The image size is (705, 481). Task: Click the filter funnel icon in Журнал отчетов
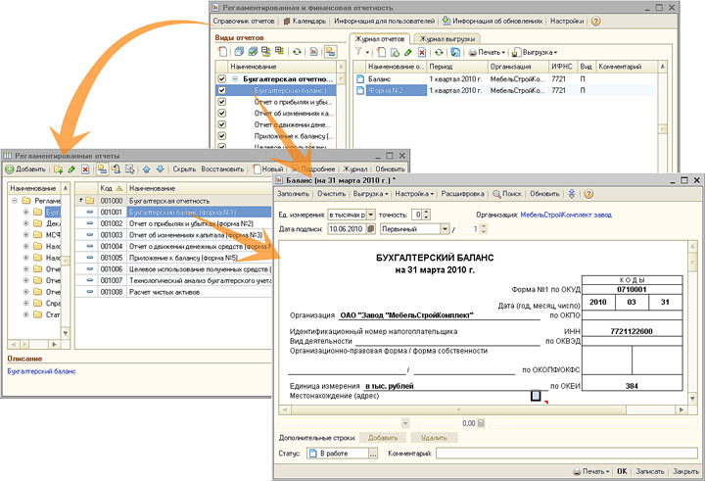coord(358,52)
